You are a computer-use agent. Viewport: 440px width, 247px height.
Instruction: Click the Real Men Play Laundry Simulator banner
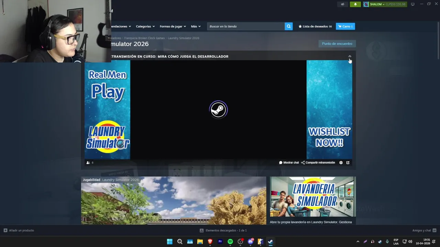pos(107,110)
